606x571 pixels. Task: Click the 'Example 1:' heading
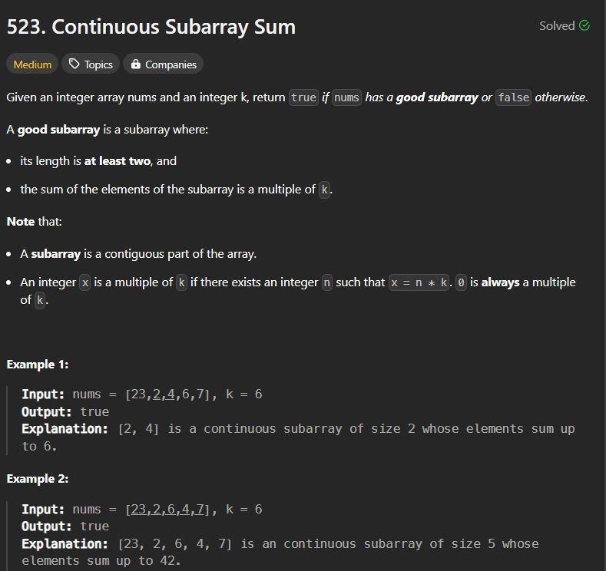(x=38, y=365)
